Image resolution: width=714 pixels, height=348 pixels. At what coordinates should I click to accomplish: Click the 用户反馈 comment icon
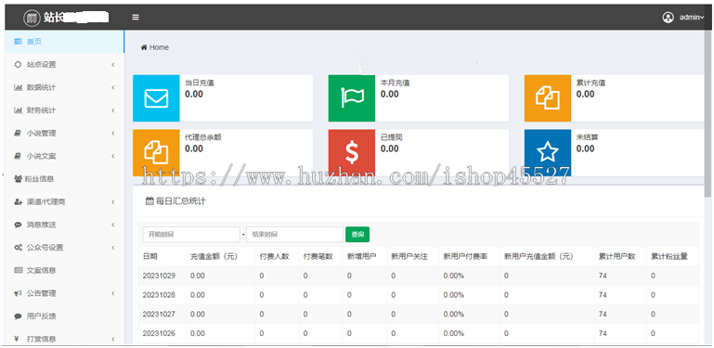coord(18,316)
